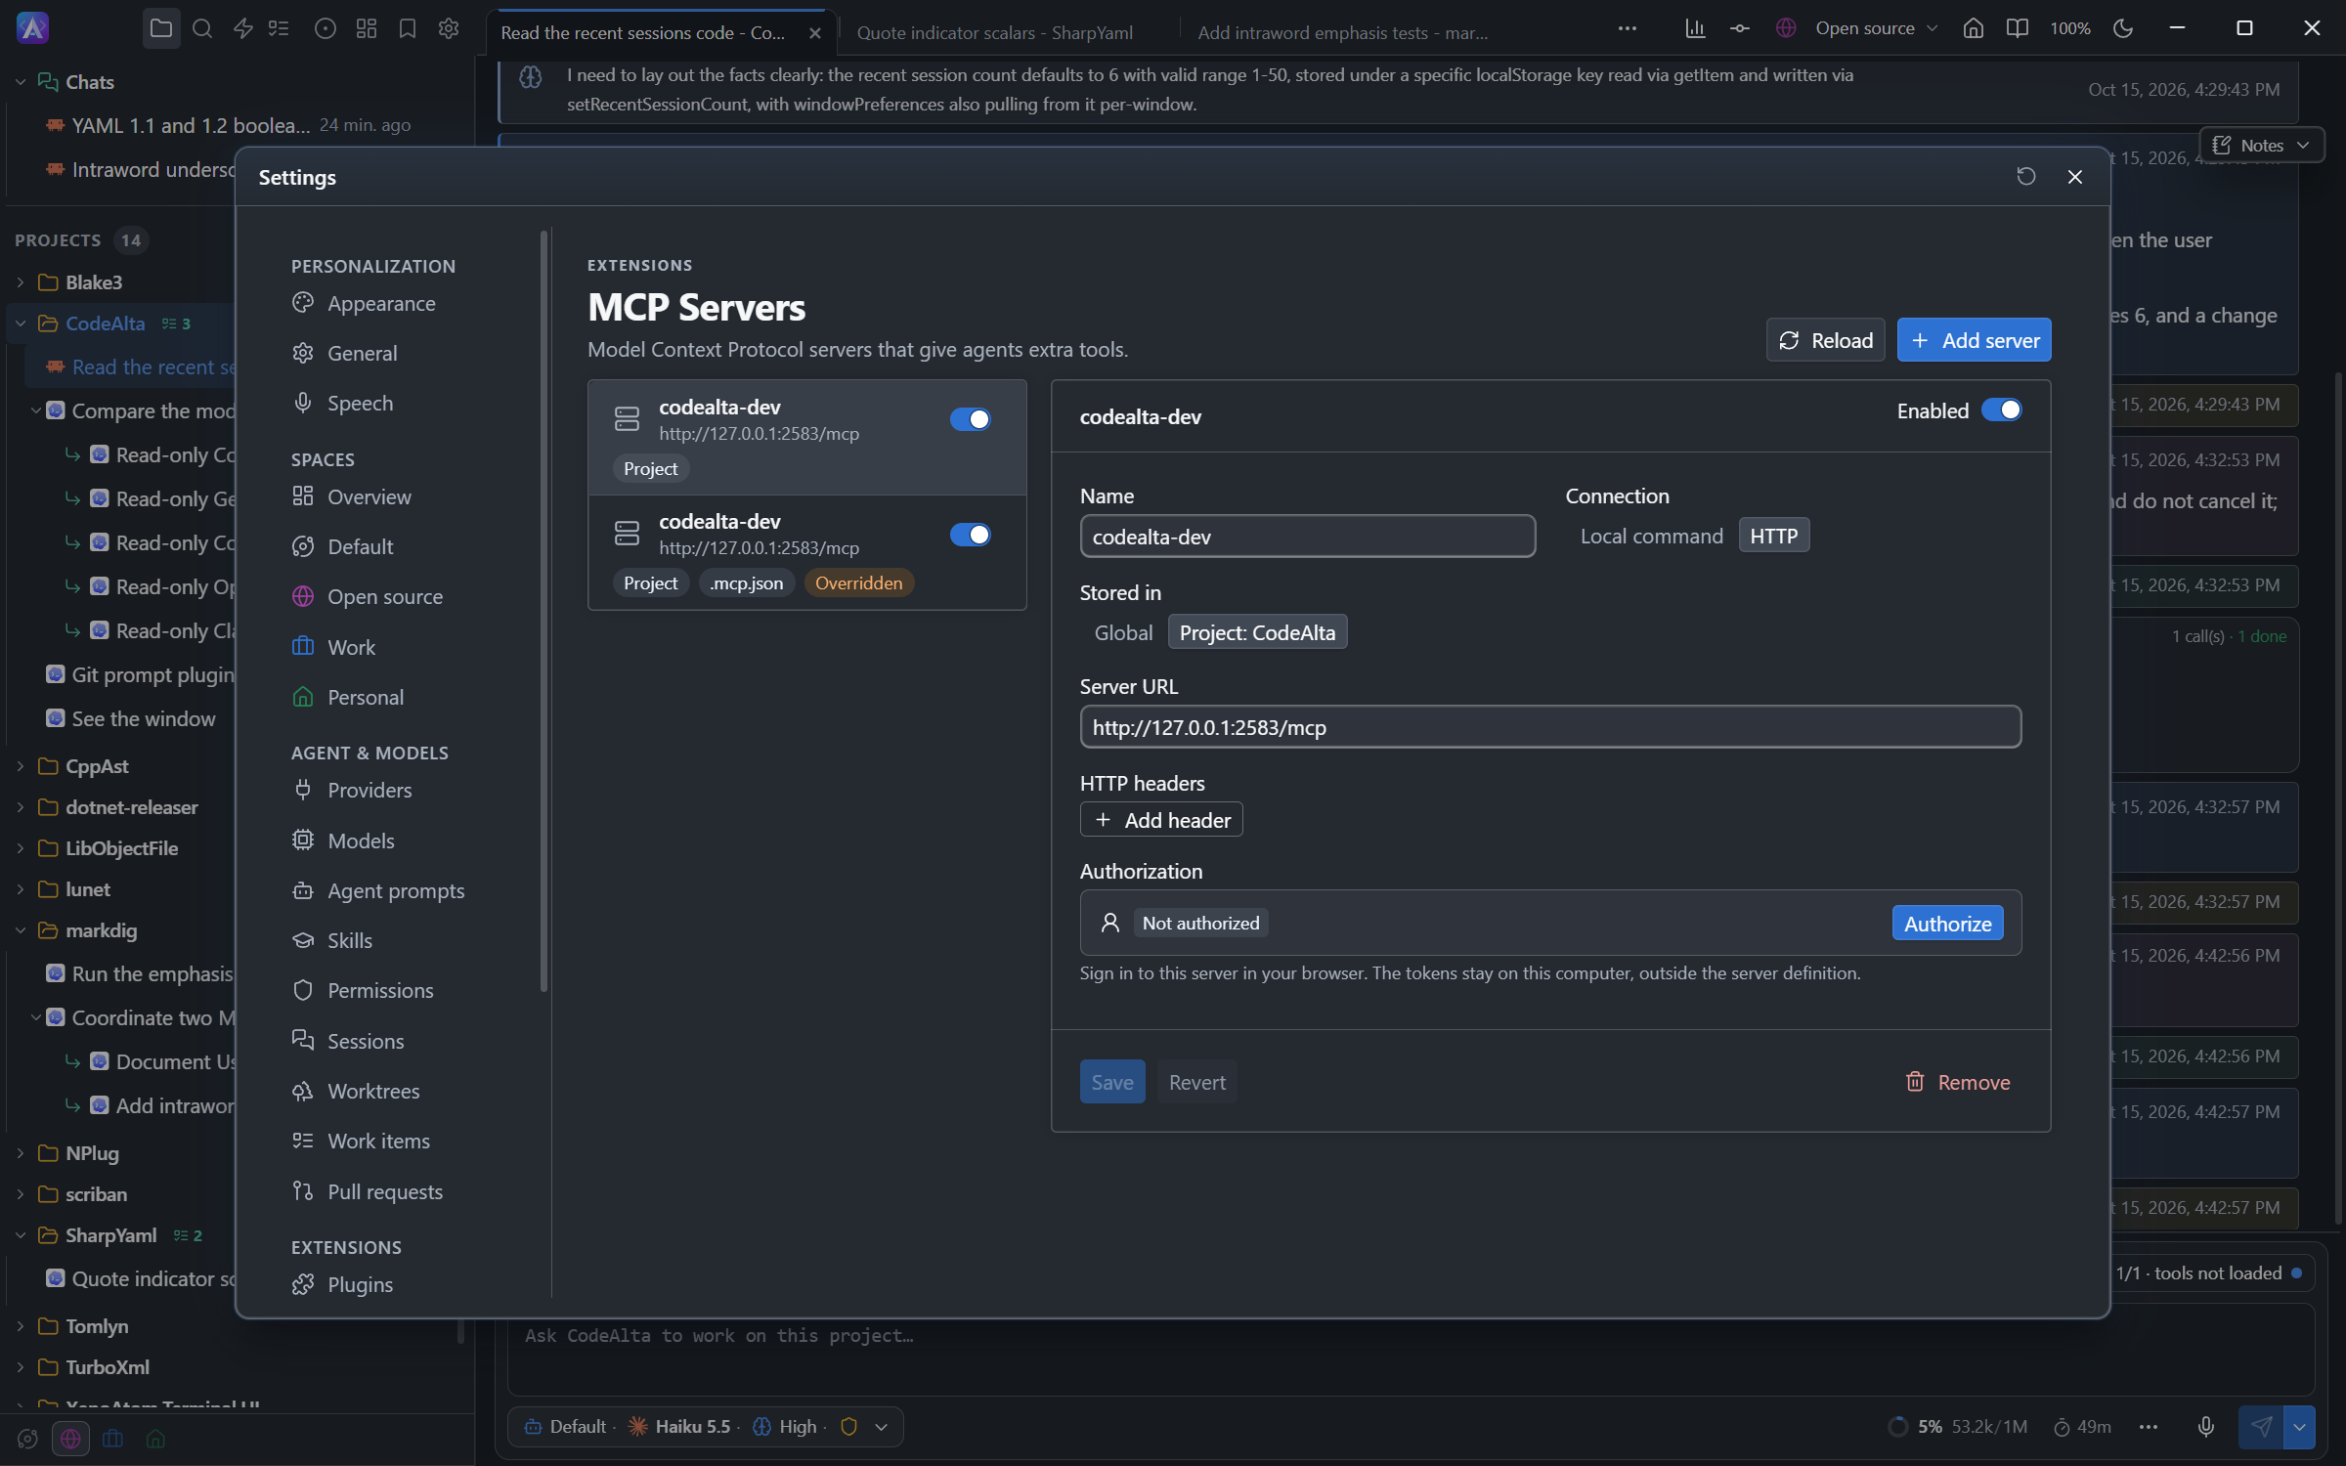2346x1466 pixels.
Task: Click the folder projects icon in toolbar
Action: pyautogui.click(x=161, y=28)
